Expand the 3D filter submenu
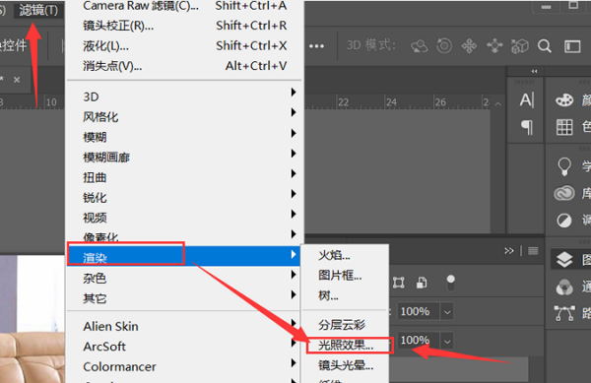Screen dimensions: 591x383 185,96
